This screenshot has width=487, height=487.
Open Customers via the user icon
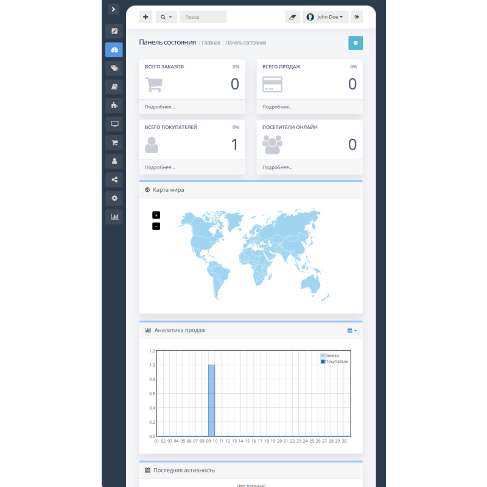point(114,161)
